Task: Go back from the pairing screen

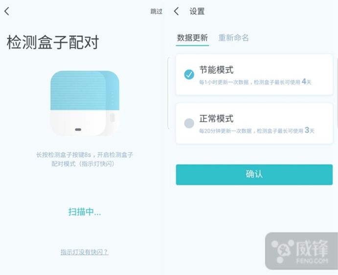Action: tap(7, 11)
